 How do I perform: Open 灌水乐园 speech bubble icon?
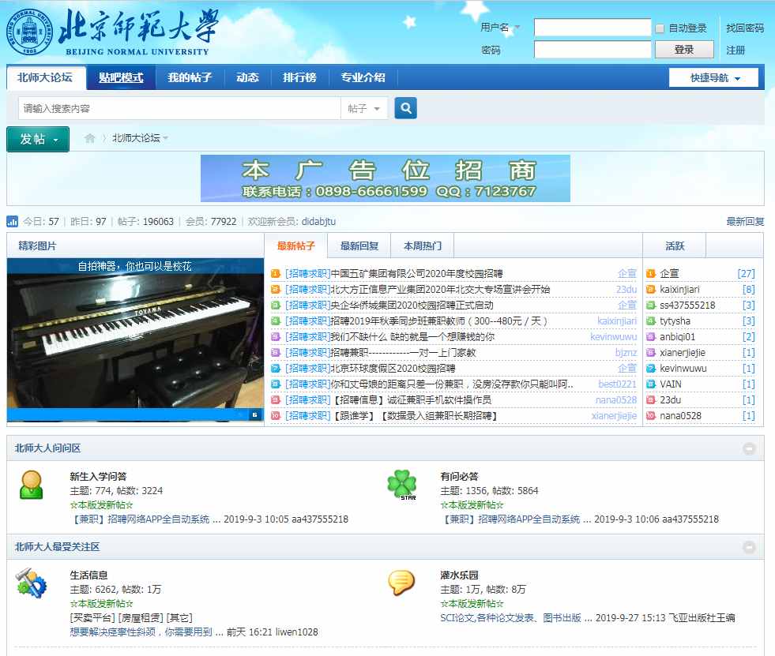[x=401, y=583]
